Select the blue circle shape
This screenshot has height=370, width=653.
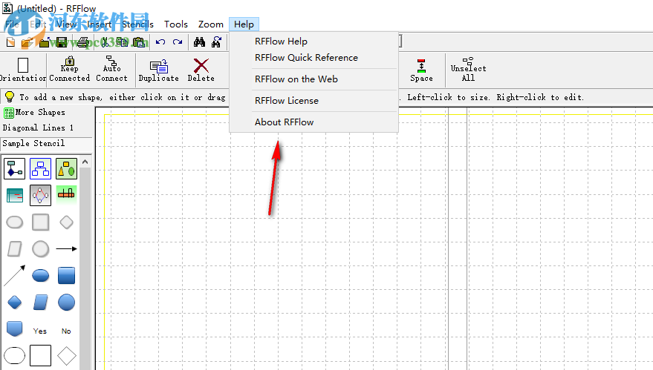(x=66, y=303)
